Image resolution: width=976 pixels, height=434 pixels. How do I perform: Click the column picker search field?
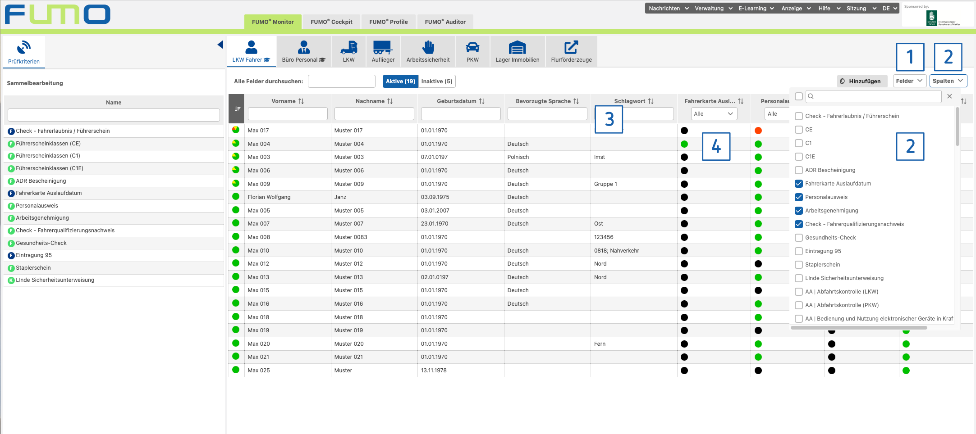tap(874, 96)
